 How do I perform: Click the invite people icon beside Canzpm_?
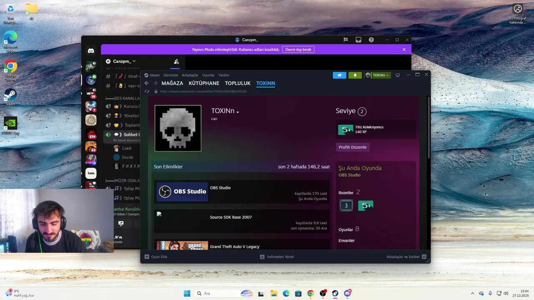176,61
